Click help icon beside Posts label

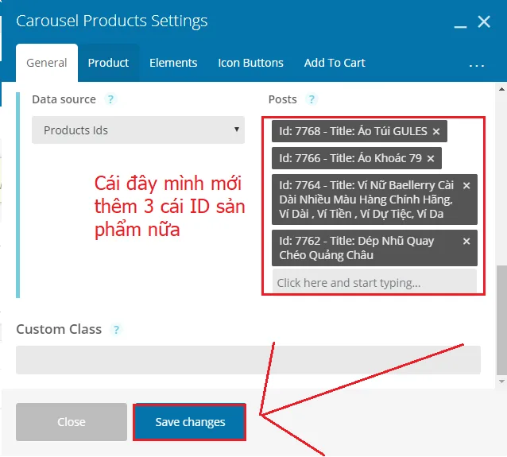click(x=312, y=99)
